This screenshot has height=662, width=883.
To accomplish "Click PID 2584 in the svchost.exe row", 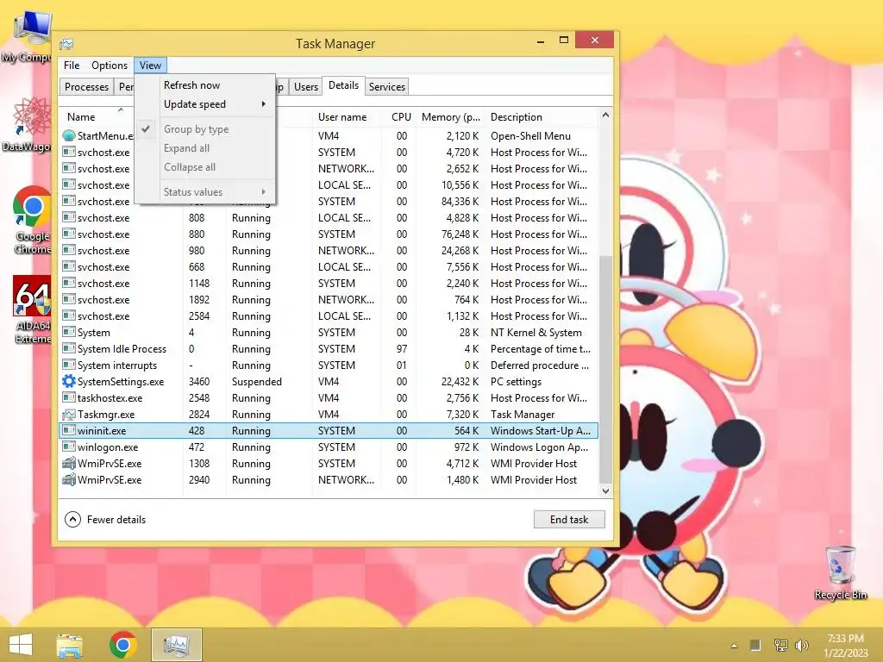I will (199, 316).
